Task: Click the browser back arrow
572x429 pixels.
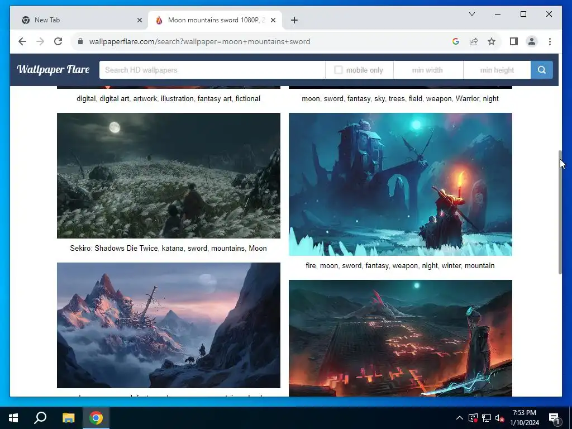Action: [22, 41]
